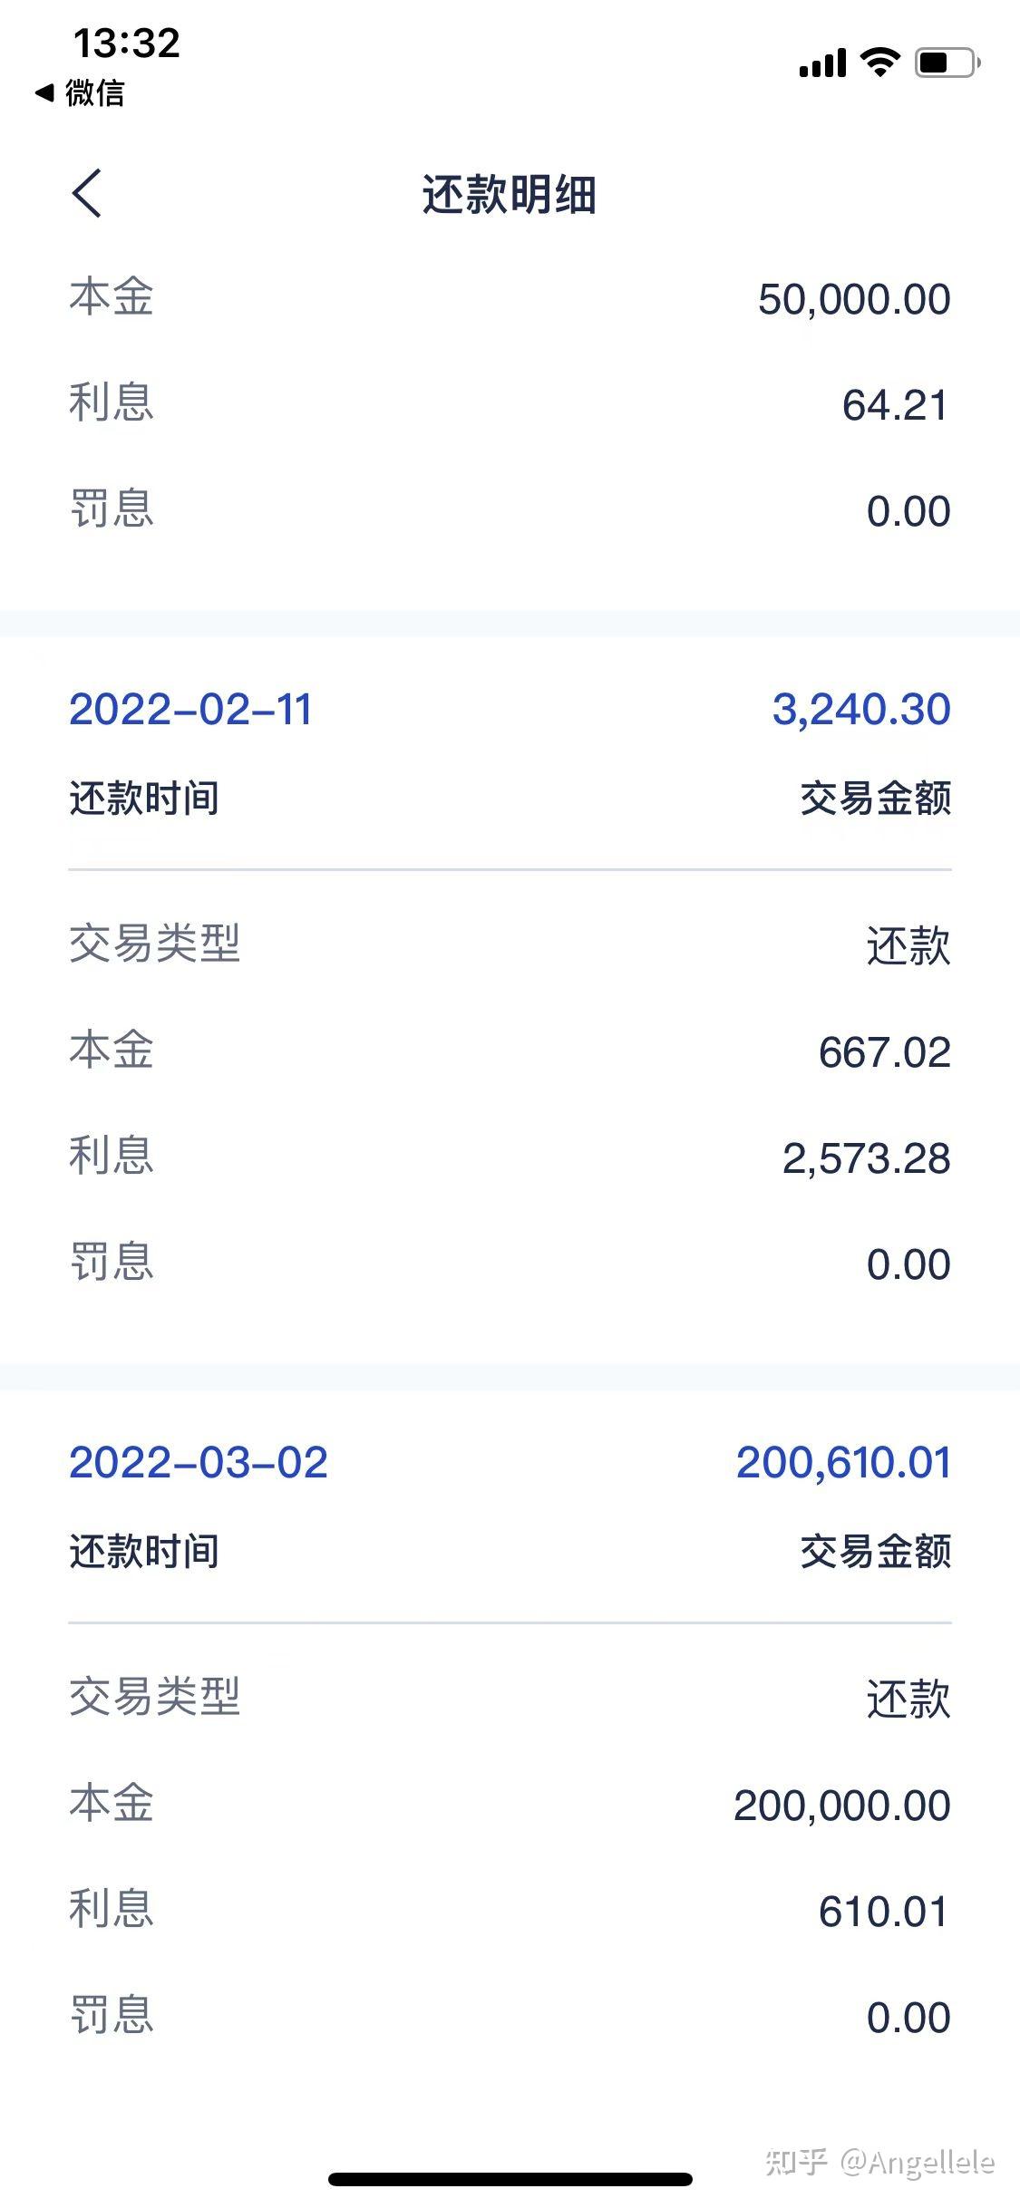This screenshot has height=2208, width=1020.
Task: Tap the 还款明细 page title
Action: pos(509,195)
